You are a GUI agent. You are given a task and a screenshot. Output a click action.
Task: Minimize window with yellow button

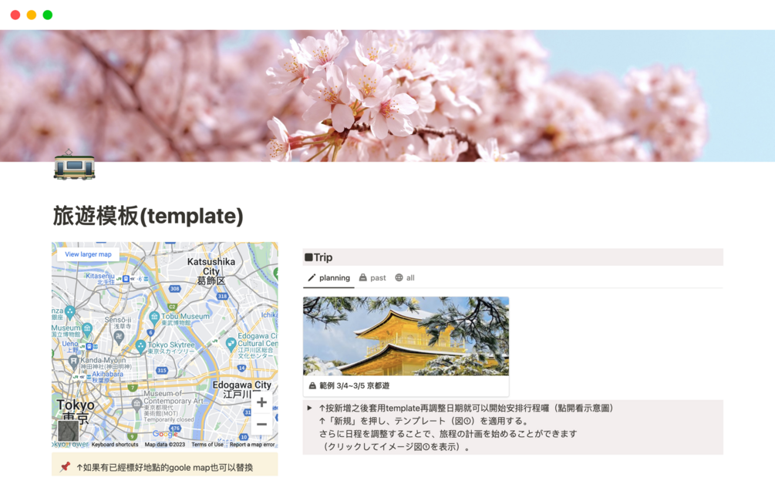32,15
